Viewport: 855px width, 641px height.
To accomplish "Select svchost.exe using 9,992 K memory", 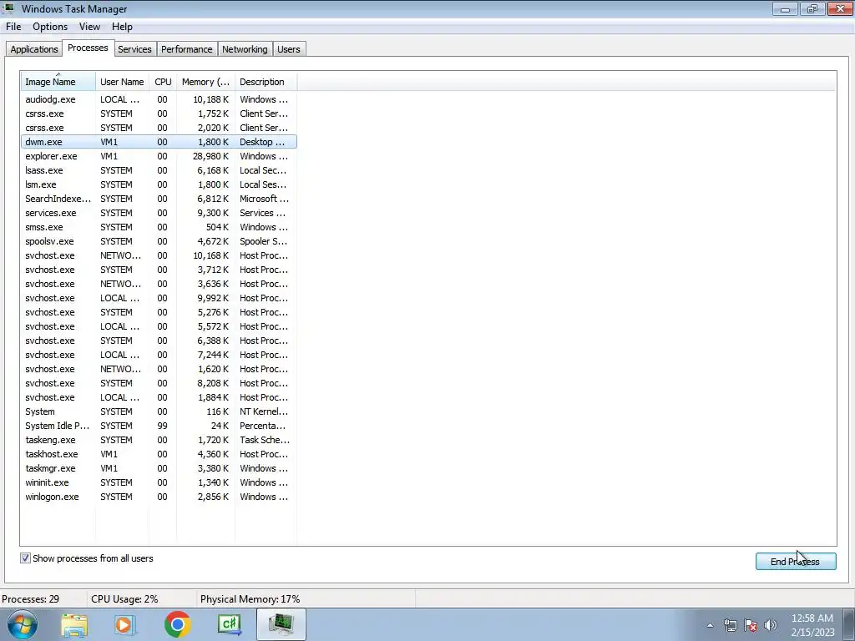I will [x=159, y=298].
